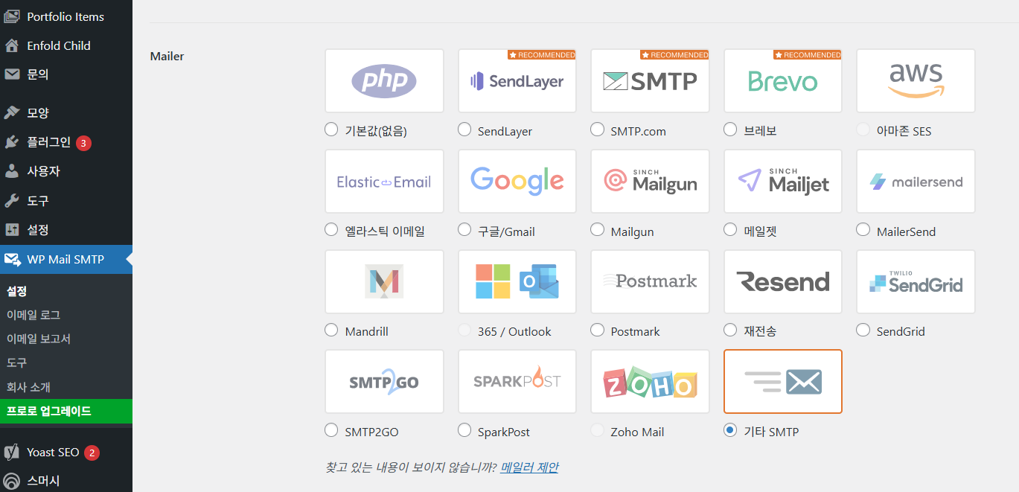Click the AWS logo card
The height and width of the screenshot is (492, 1019).
pyautogui.click(x=916, y=81)
